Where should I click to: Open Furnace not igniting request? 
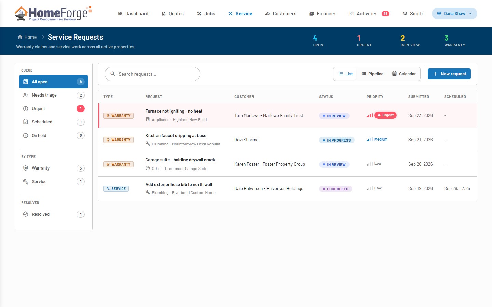click(174, 111)
